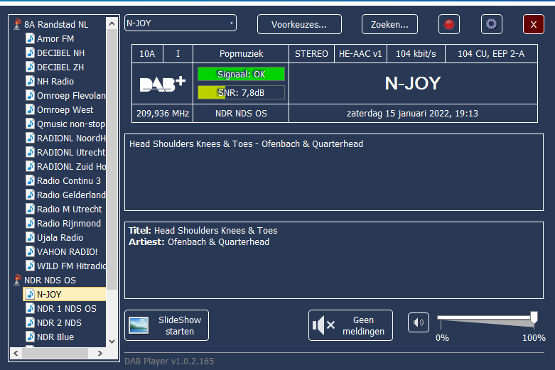Tune to Amor FM station
The image size is (555, 370).
click(x=55, y=38)
